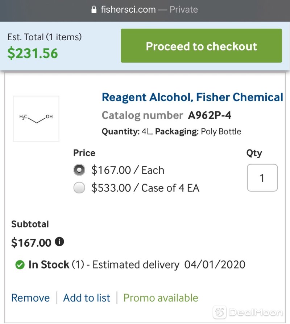Select the $167.00 / Each price option
The width and height of the screenshot is (290, 324).
[x=79, y=170]
